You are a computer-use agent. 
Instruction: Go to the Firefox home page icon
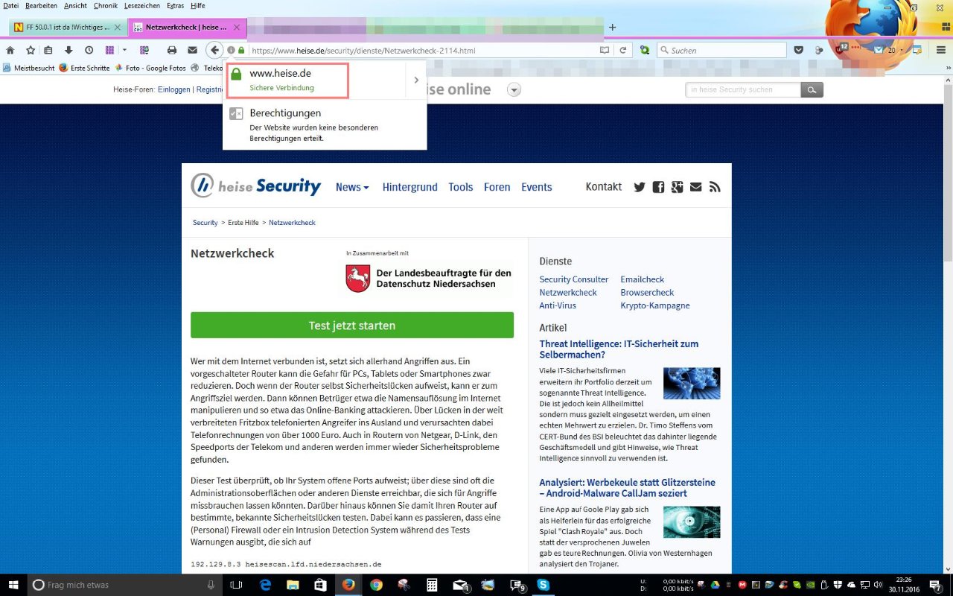coord(10,51)
